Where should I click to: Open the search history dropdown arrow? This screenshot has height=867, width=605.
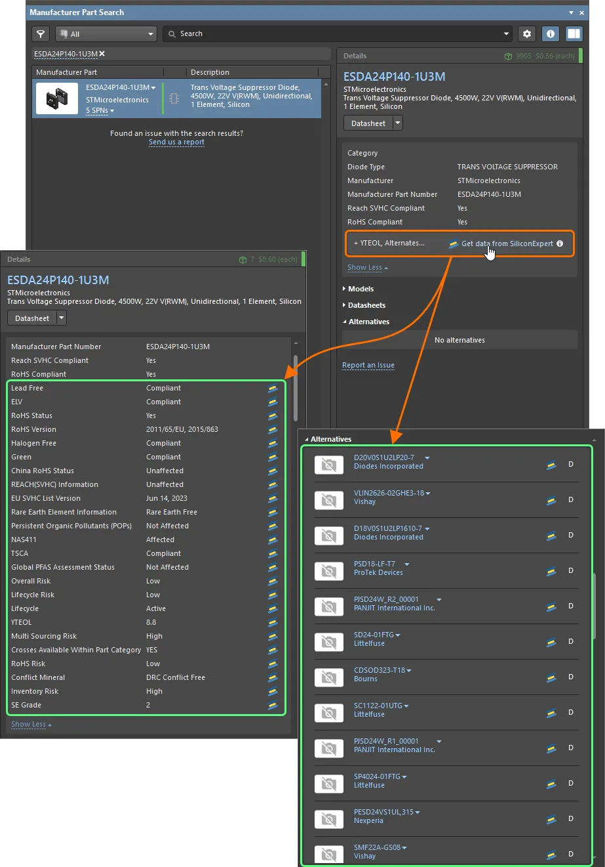[506, 33]
